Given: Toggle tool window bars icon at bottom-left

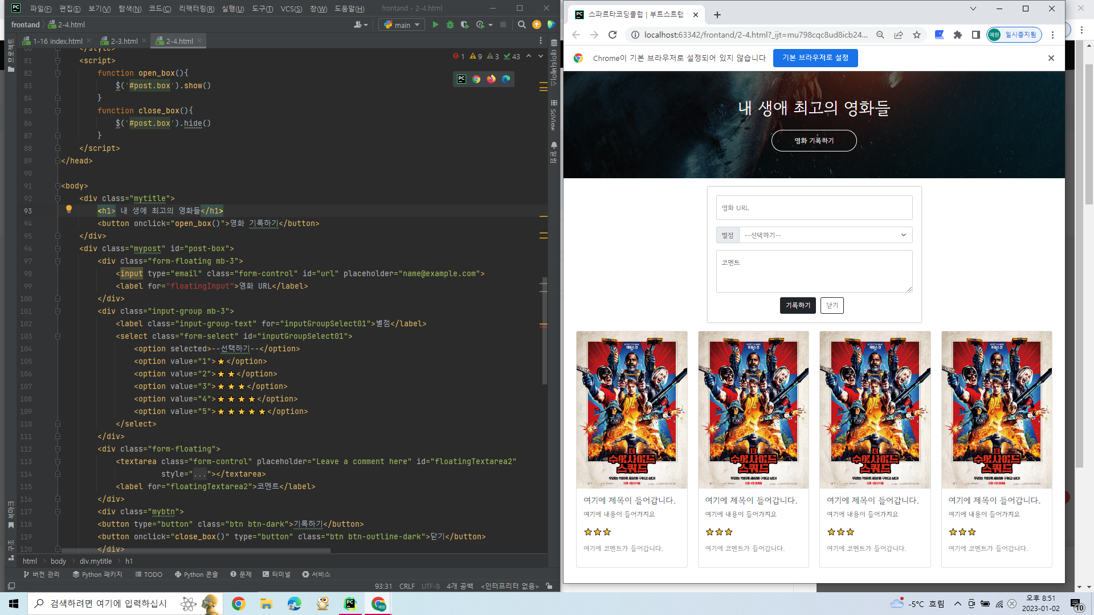Looking at the screenshot, I should 11,586.
